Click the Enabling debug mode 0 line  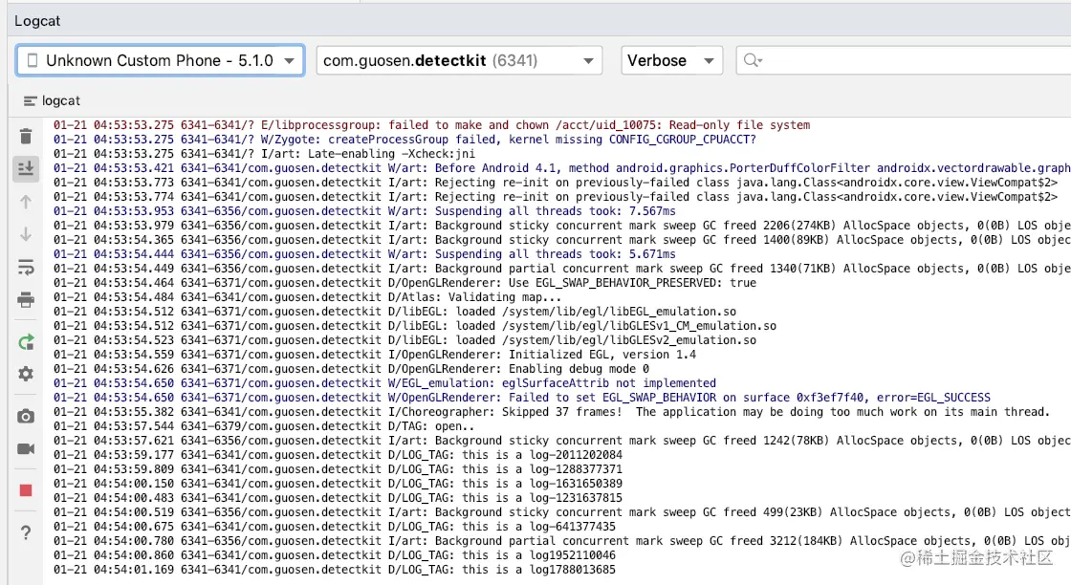click(352, 369)
